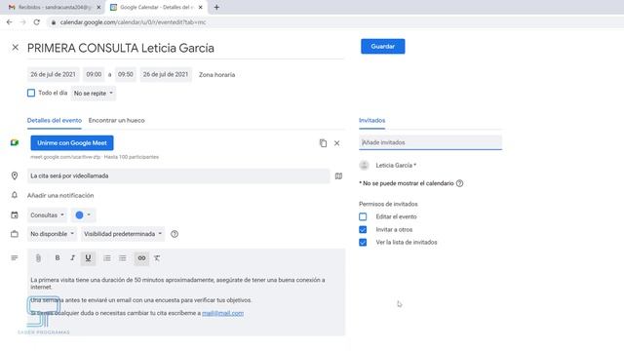The height and width of the screenshot is (351, 624).
Task: Click the site lock icon in address bar
Action: (54, 22)
